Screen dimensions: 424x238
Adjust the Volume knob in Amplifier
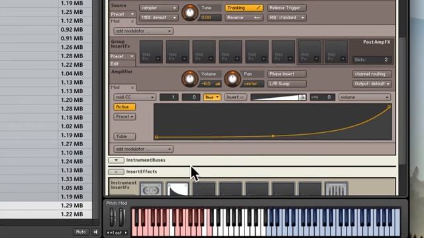[x=189, y=79]
